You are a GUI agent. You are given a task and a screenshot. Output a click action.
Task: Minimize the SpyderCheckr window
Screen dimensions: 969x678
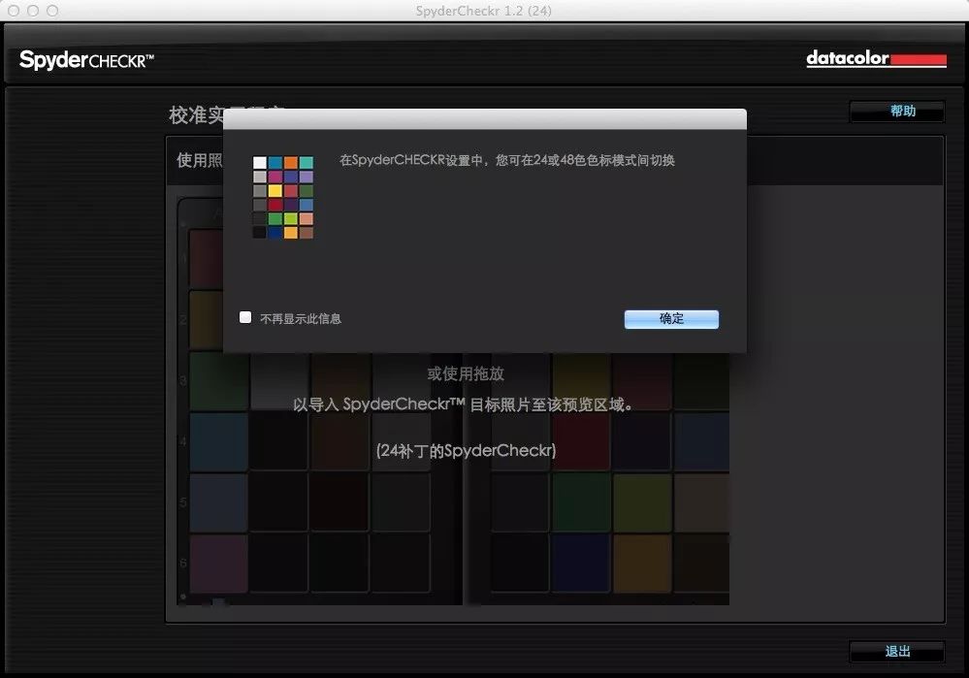(33, 11)
